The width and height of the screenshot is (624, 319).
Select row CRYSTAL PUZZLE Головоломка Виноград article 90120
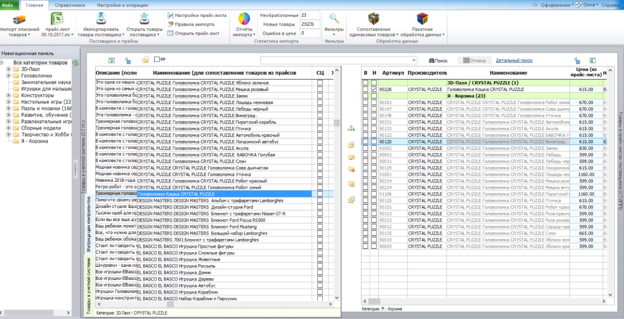(x=484, y=142)
